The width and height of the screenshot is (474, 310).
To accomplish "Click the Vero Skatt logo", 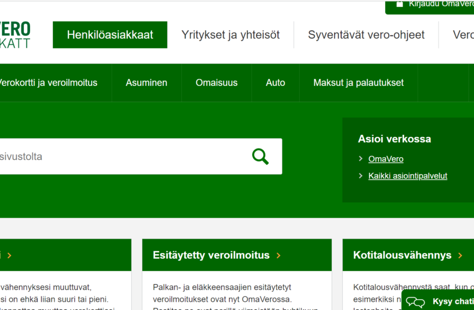I will click(15, 35).
